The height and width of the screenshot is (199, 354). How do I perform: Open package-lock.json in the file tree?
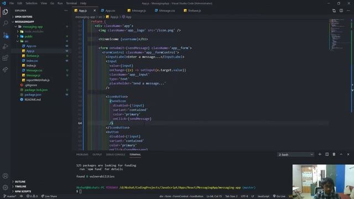(x=36, y=90)
